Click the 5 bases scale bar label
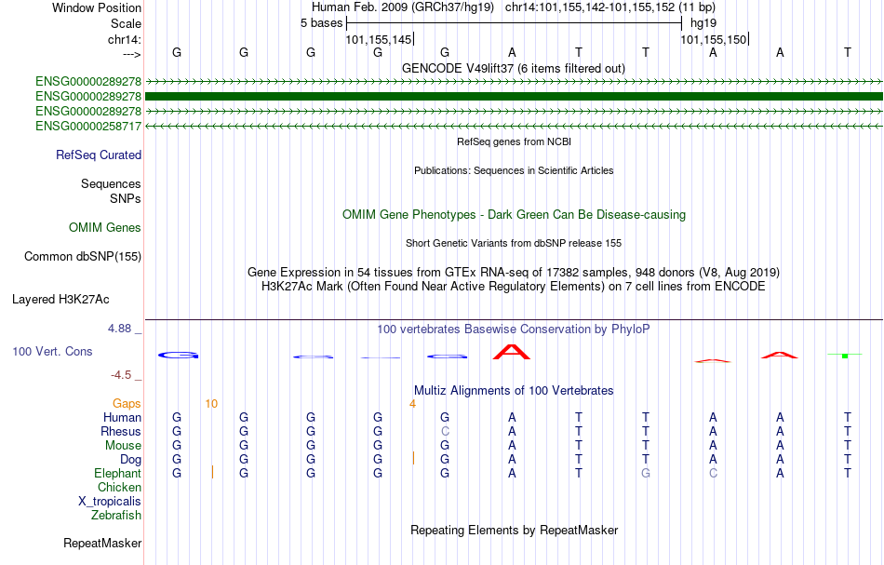The height and width of the screenshot is (565, 884). [321, 23]
